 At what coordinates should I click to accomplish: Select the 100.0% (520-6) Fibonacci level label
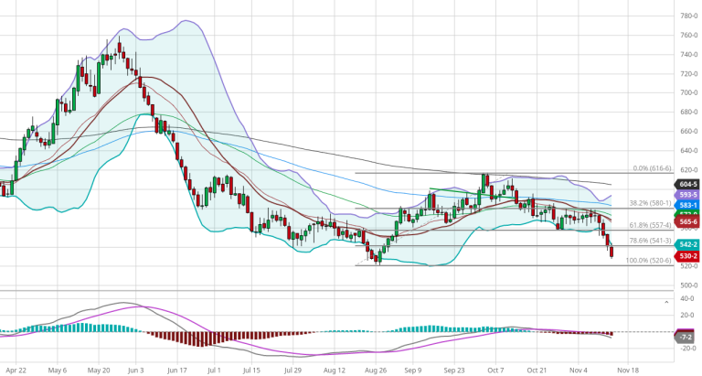pyautogui.click(x=647, y=261)
